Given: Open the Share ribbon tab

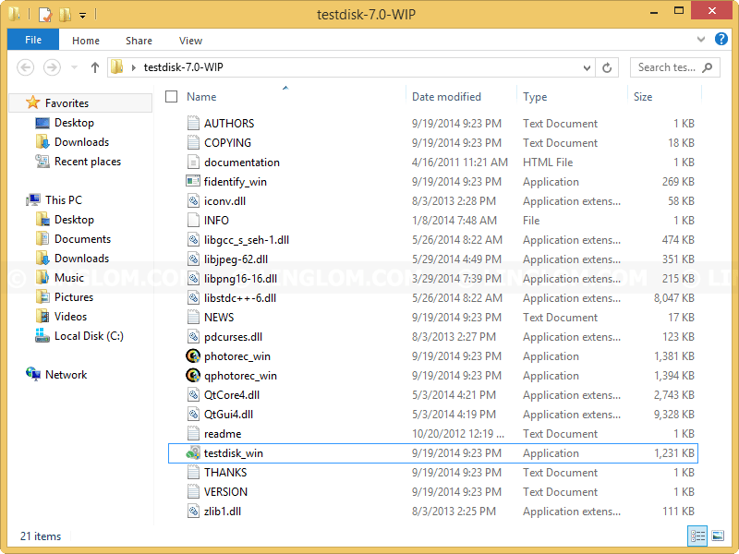Looking at the screenshot, I should pos(139,41).
